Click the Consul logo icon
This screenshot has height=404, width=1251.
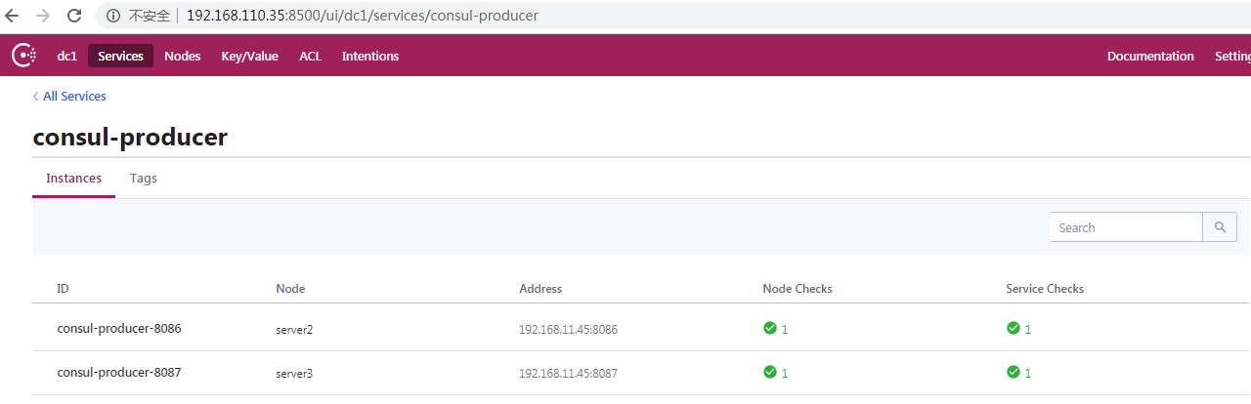coord(23,56)
